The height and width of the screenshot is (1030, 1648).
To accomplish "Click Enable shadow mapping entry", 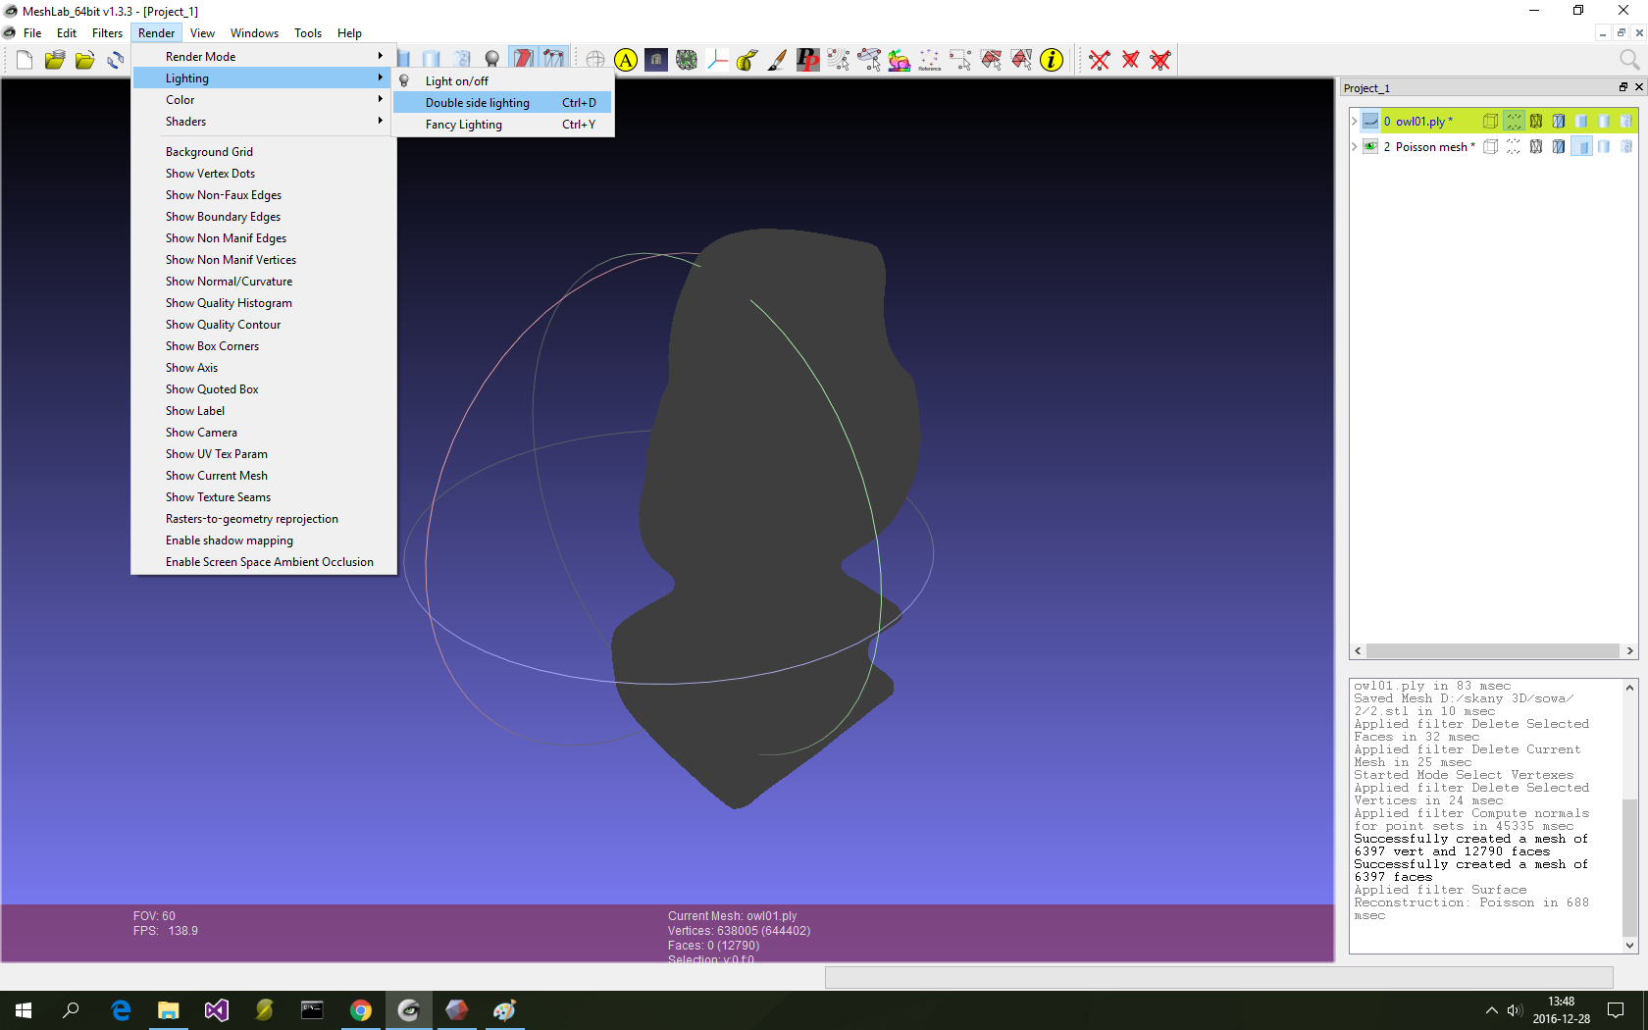I will tap(264, 541).
